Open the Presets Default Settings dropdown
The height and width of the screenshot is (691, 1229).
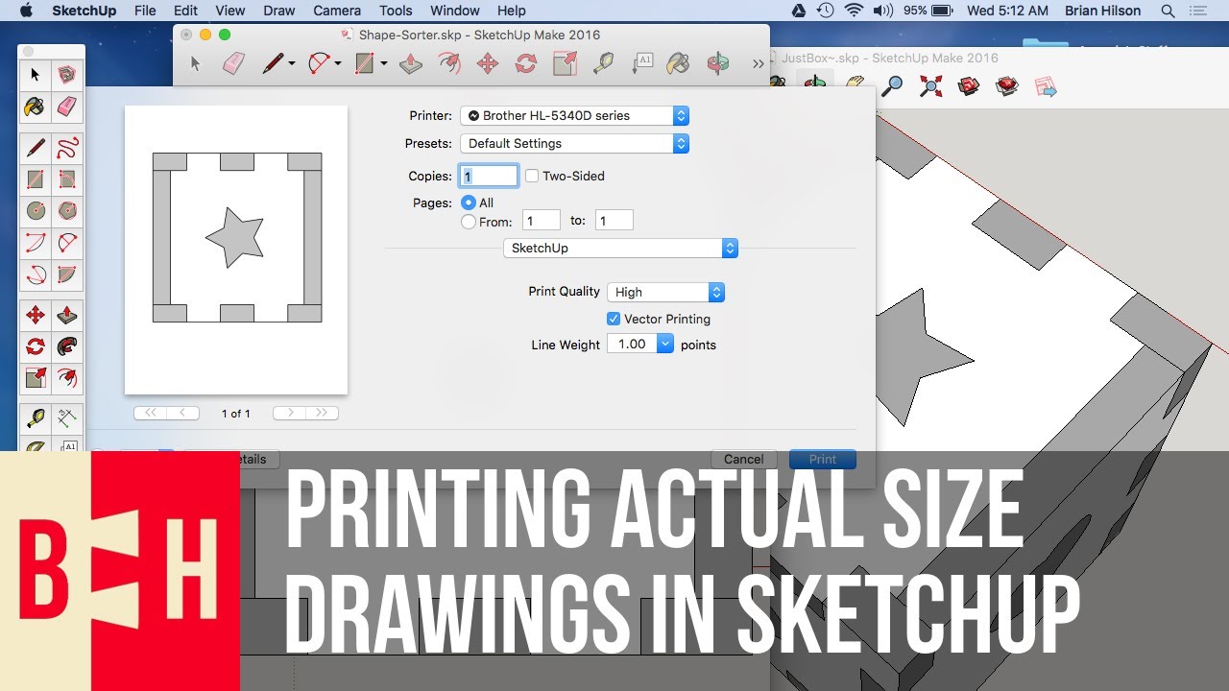(x=575, y=143)
